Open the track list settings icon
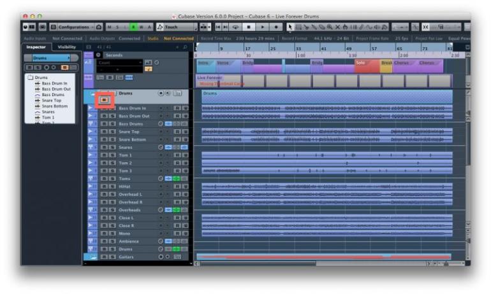491x294 pixels. [89, 47]
